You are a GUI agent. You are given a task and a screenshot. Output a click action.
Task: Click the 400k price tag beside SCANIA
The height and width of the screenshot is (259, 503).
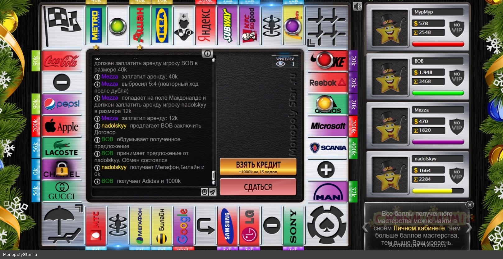coord(353,148)
